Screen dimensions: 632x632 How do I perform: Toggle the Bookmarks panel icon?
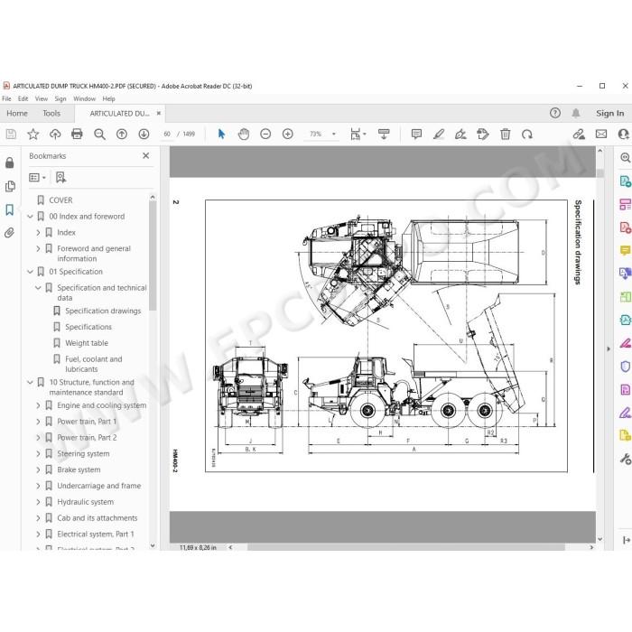pyautogui.click(x=10, y=209)
